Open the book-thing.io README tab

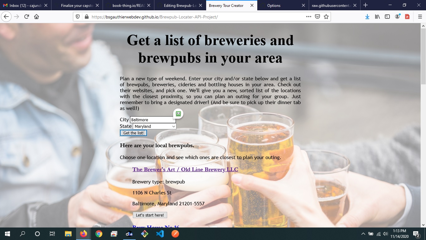[x=128, y=5]
